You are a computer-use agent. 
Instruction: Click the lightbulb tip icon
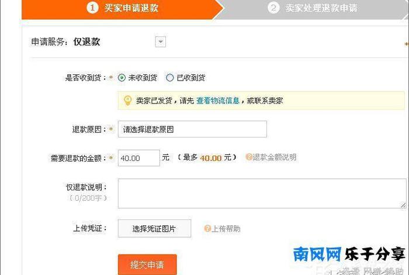127,101
